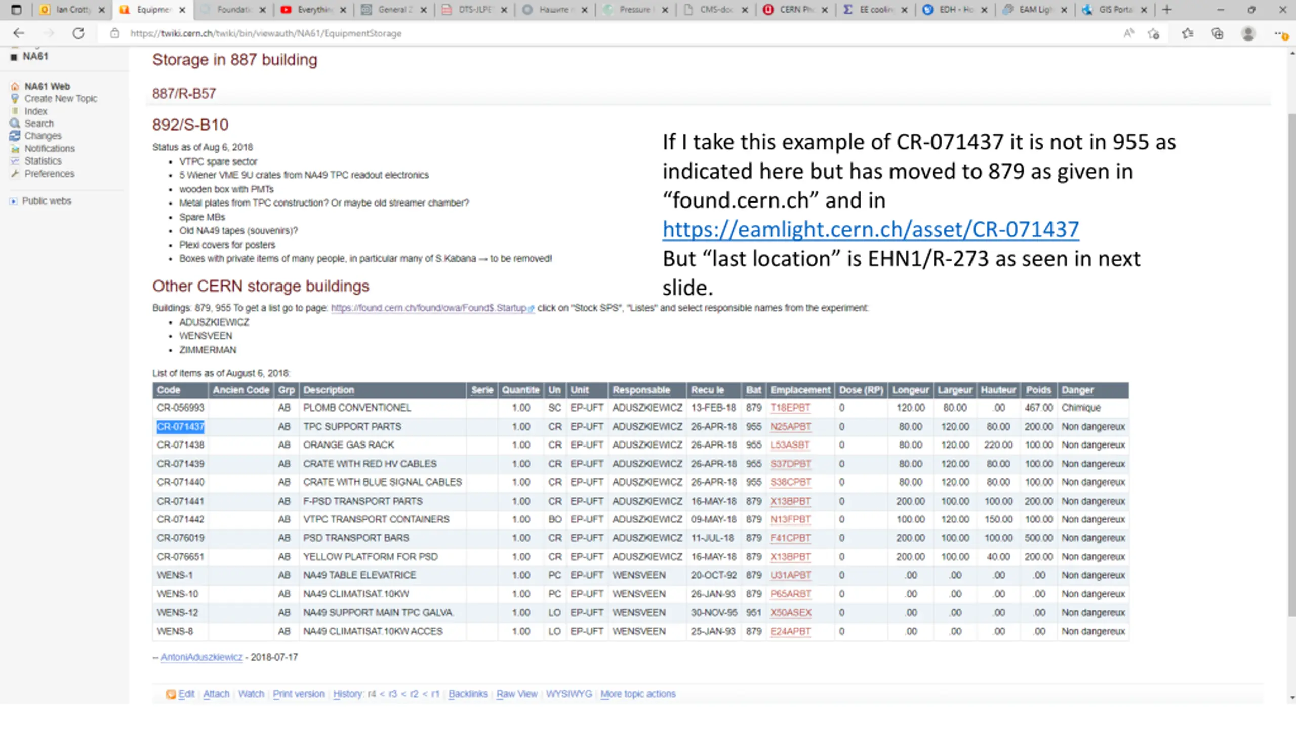Switch to the EE cooling tab
Viewport: 1296px width, 729px height.
[x=876, y=10]
